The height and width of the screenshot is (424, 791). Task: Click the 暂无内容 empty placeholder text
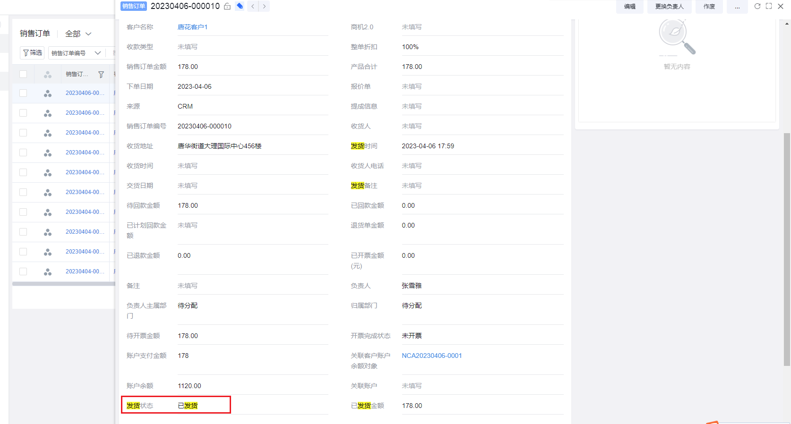point(677,67)
